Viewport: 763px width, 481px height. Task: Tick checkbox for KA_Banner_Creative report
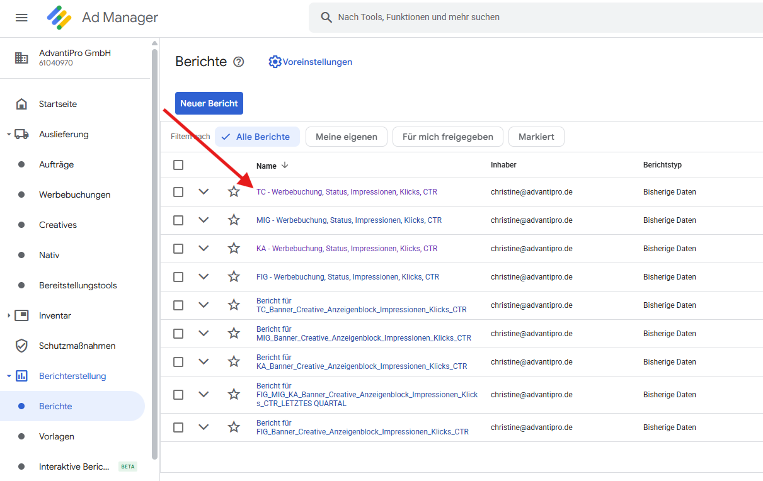(178, 361)
